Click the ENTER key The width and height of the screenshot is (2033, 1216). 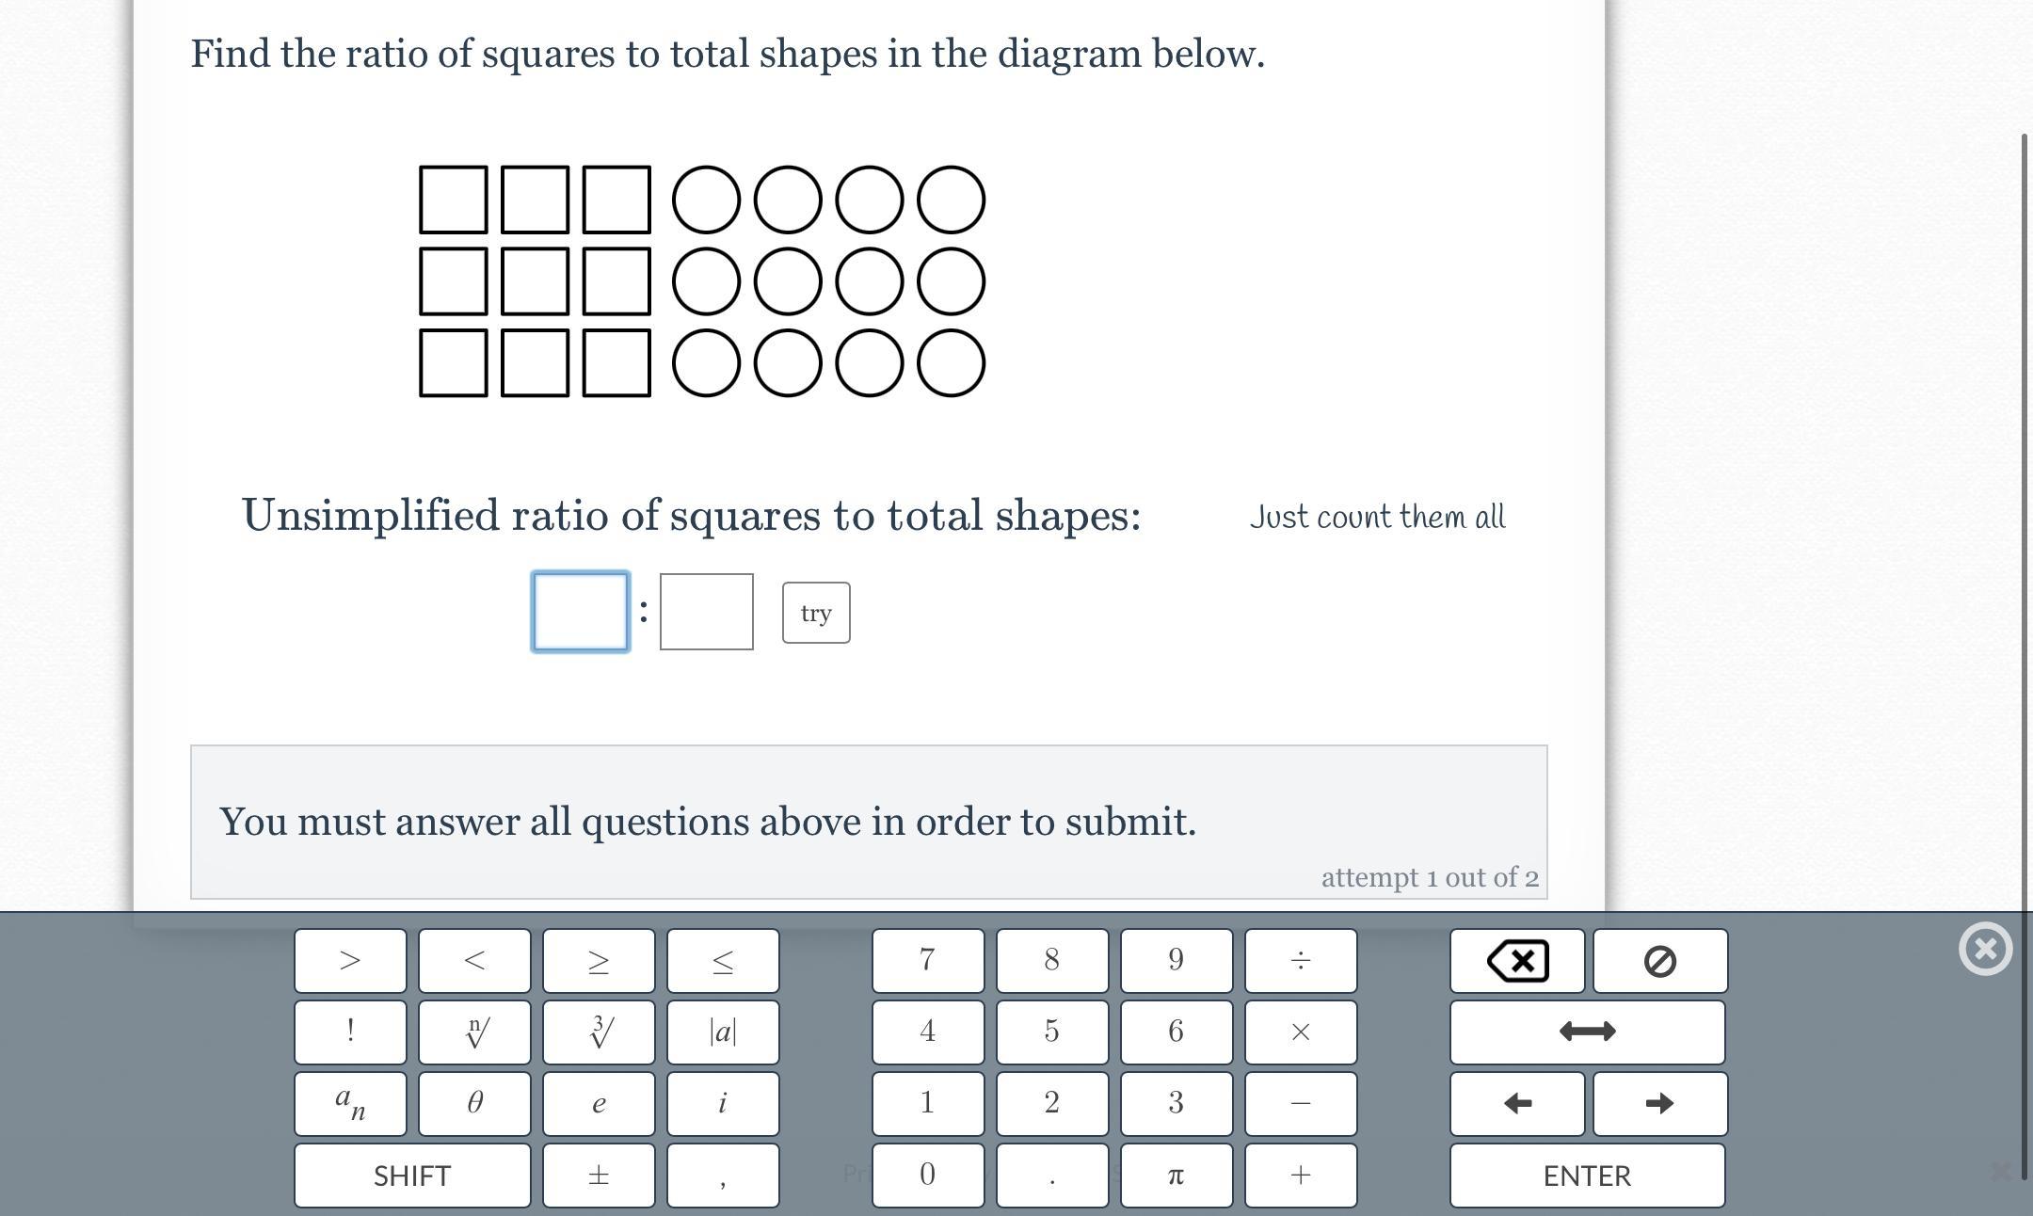[x=1588, y=1176]
